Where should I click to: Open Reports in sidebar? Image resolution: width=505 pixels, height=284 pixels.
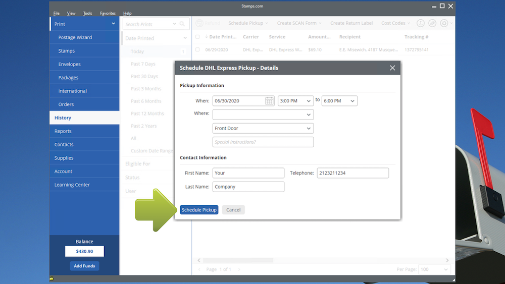84,131
